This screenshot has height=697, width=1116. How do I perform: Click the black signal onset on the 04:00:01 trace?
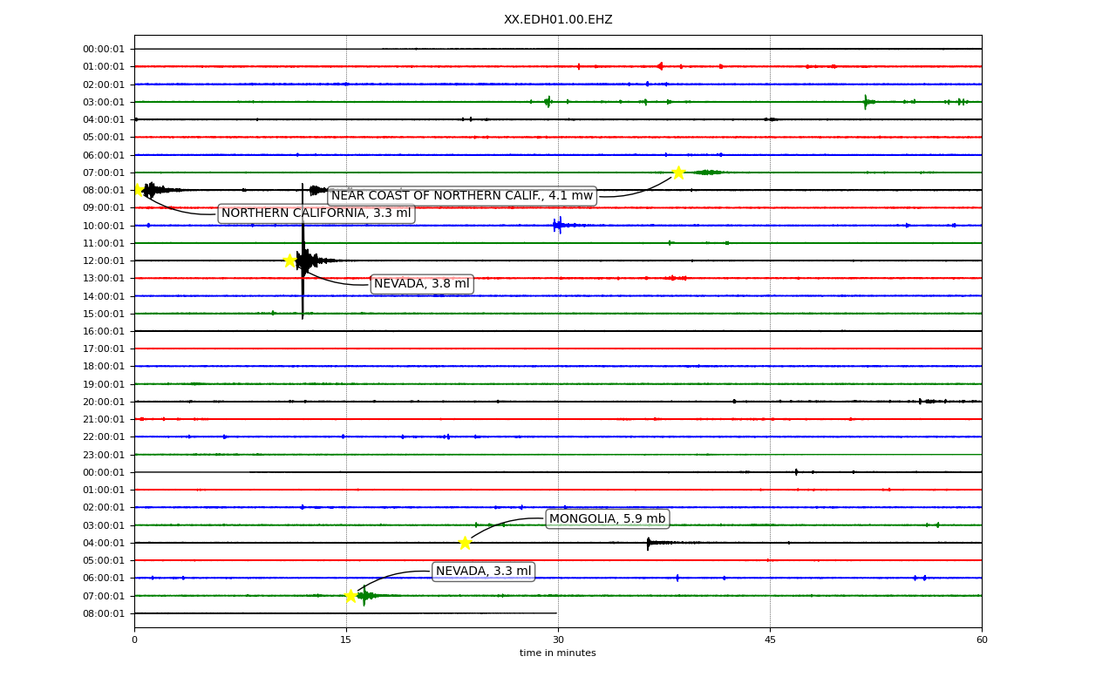[x=649, y=543]
